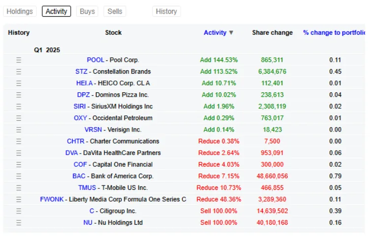The image size is (370, 236).
Task: Open history icon for HEI.A row
Action: tap(19, 83)
